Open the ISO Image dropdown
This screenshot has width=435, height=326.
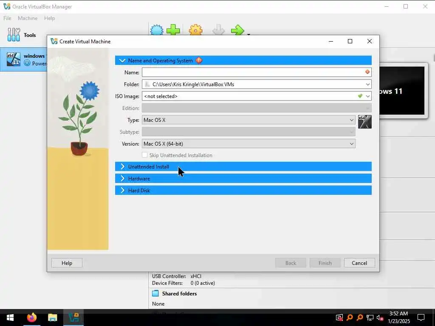point(368,96)
